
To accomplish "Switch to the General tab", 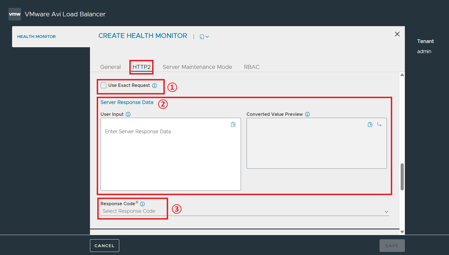I will point(110,67).
